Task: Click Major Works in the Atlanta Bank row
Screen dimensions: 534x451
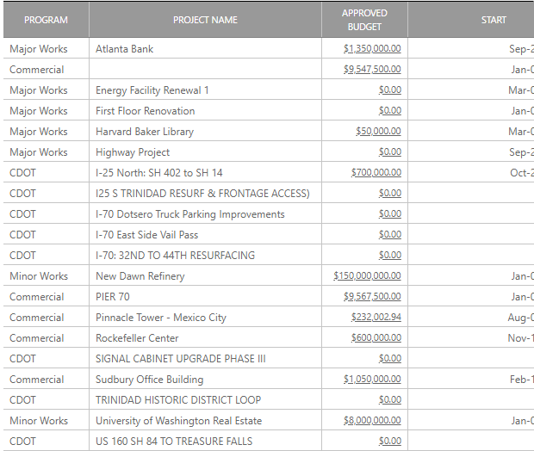Action: coord(39,49)
